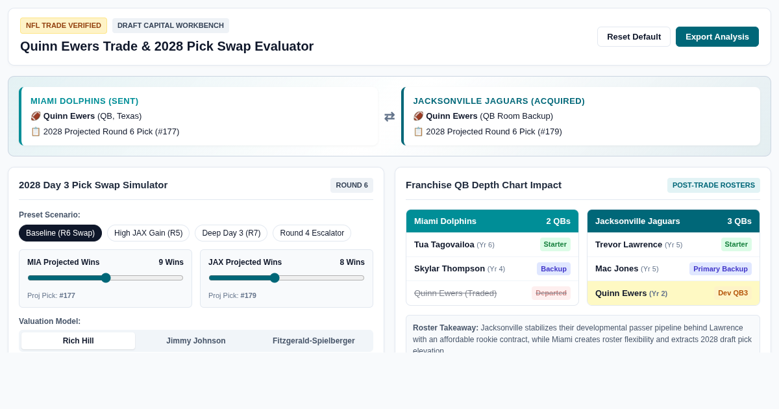Screen dimensions: 779x409
Task: Click Primary Backup tag for Mac Jones
Action: 721,269
